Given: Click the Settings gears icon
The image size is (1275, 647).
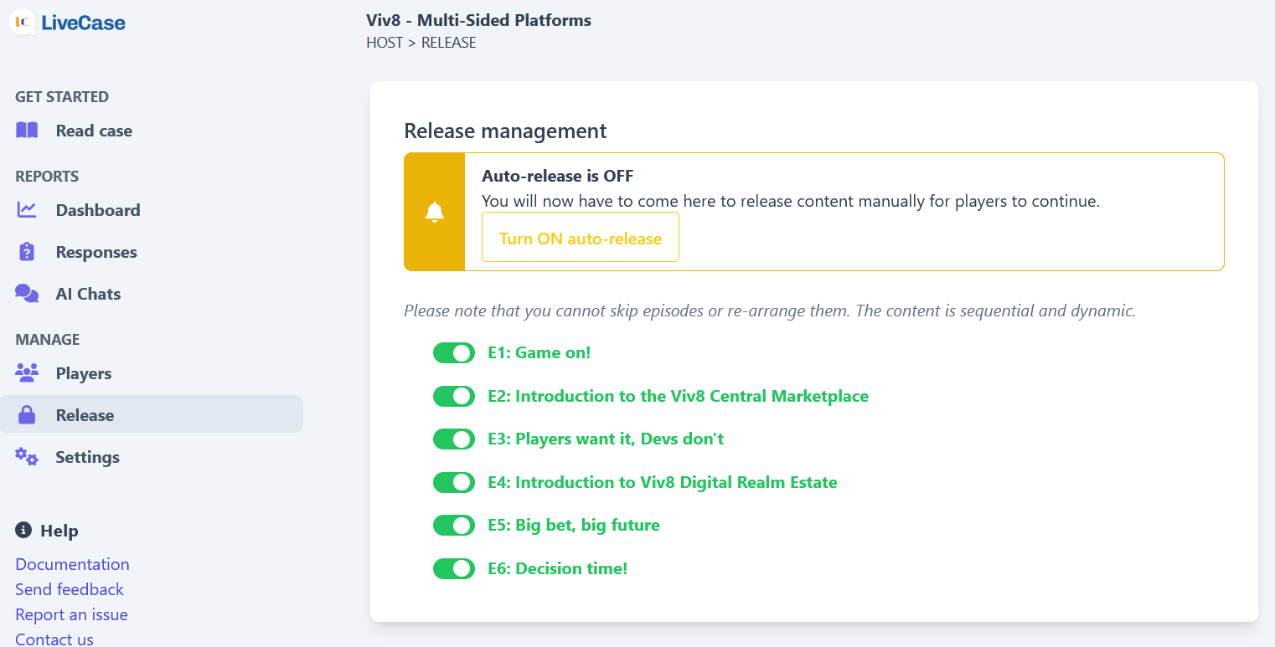Looking at the screenshot, I should (x=27, y=457).
